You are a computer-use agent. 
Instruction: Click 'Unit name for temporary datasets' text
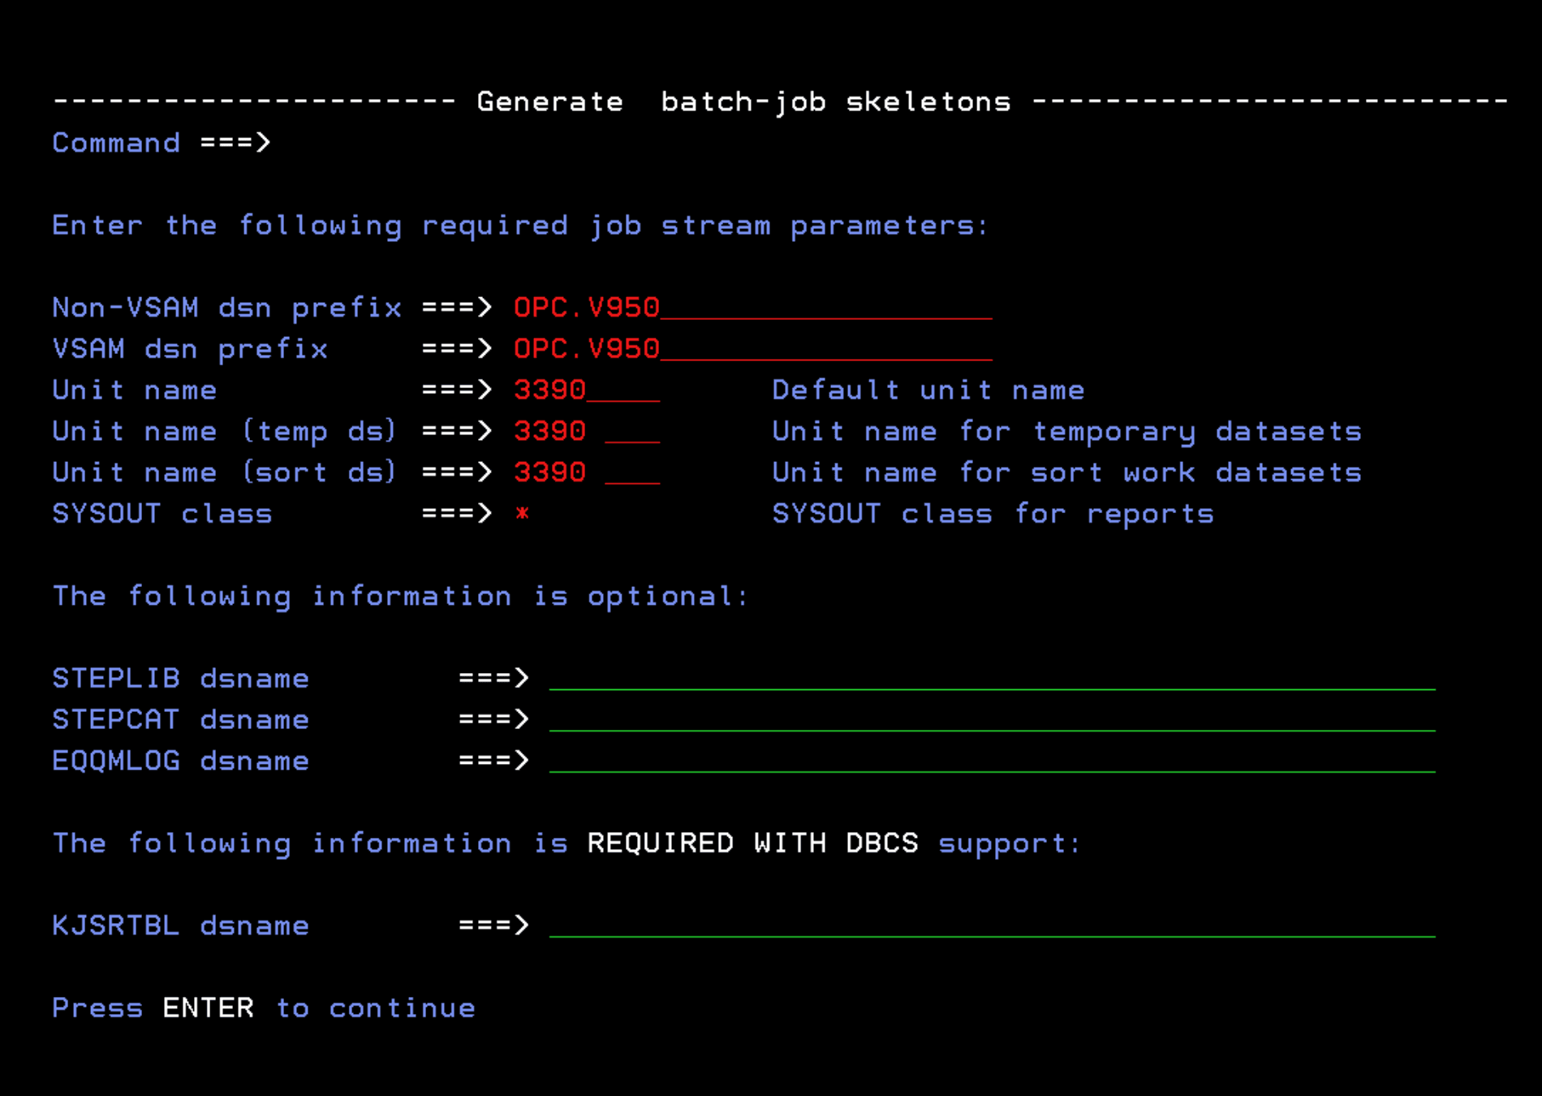click(1066, 431)
